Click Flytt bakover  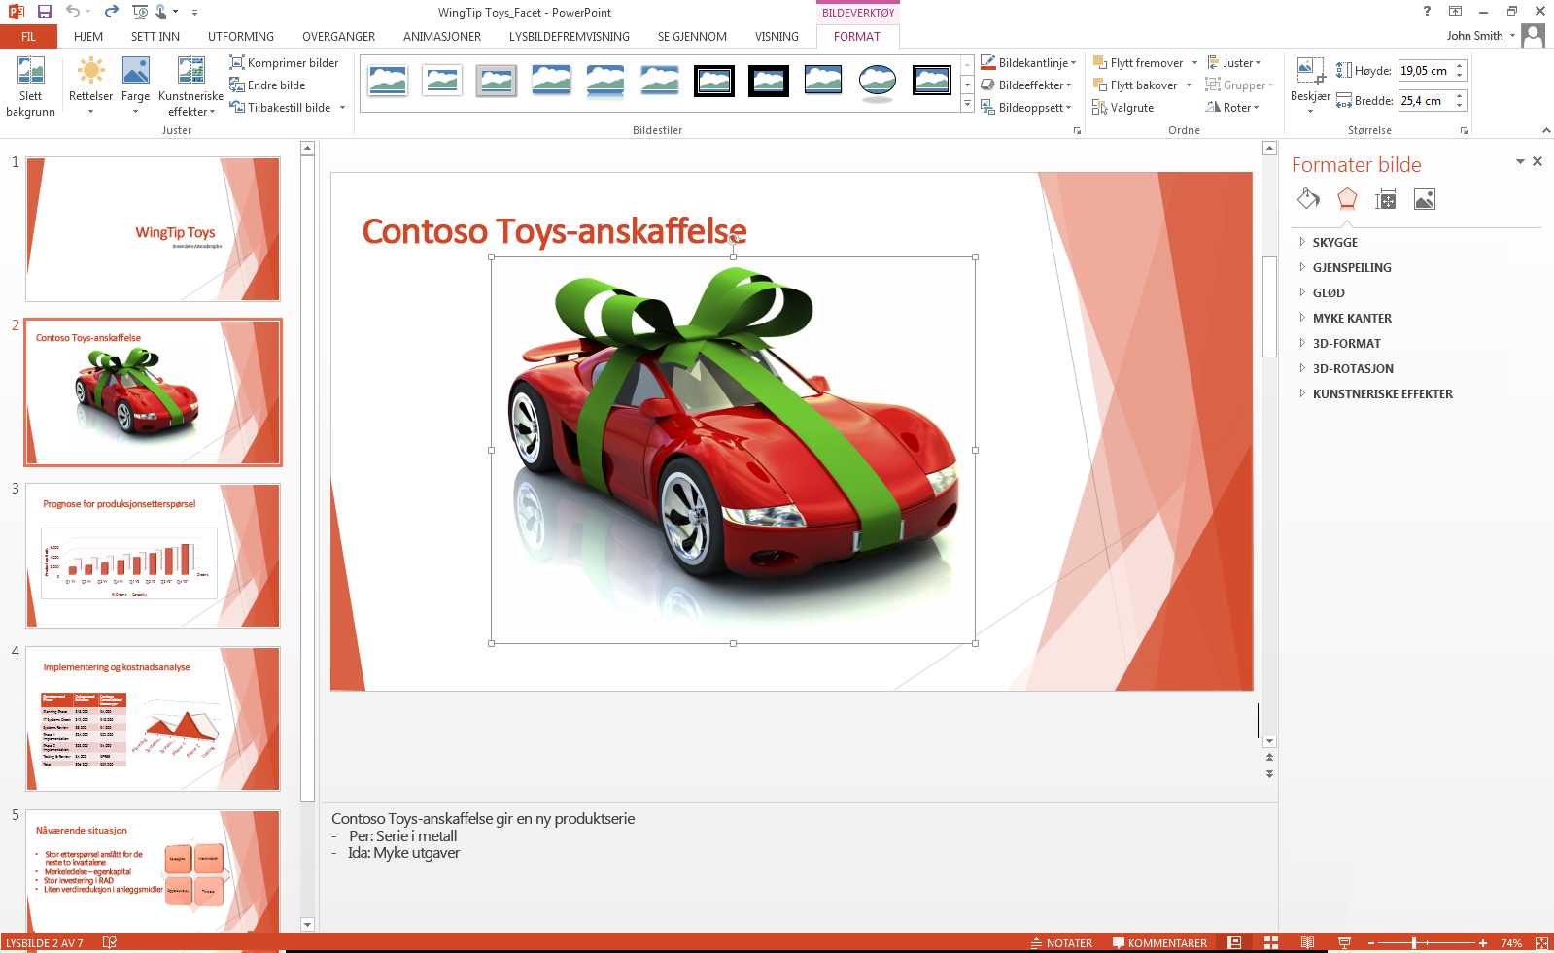pos(1135,85)
